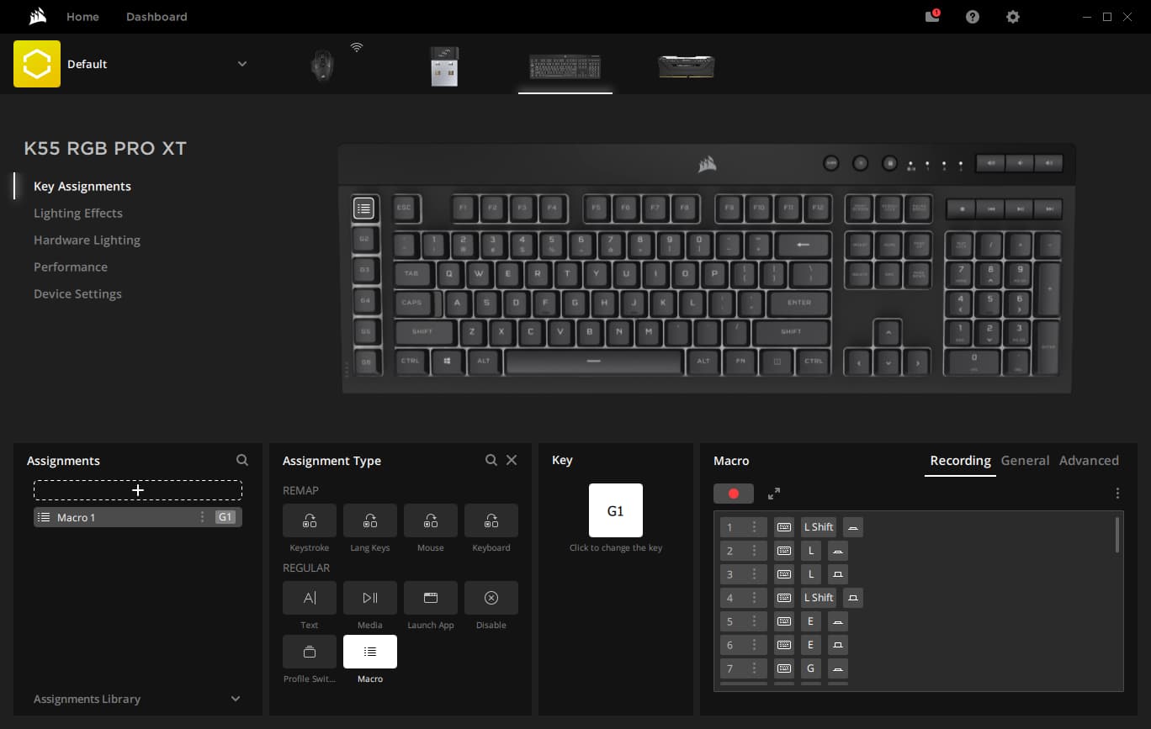Go to the Dashboard tab

pos(156,17)
